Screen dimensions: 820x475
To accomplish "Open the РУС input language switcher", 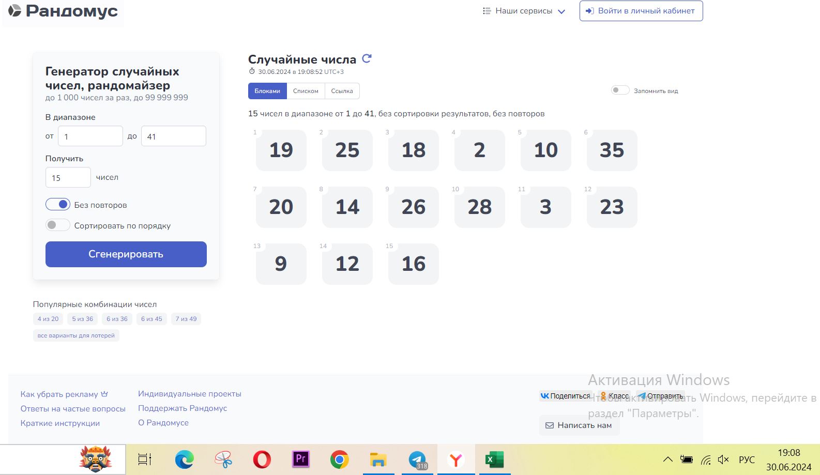I will [747, 459].
